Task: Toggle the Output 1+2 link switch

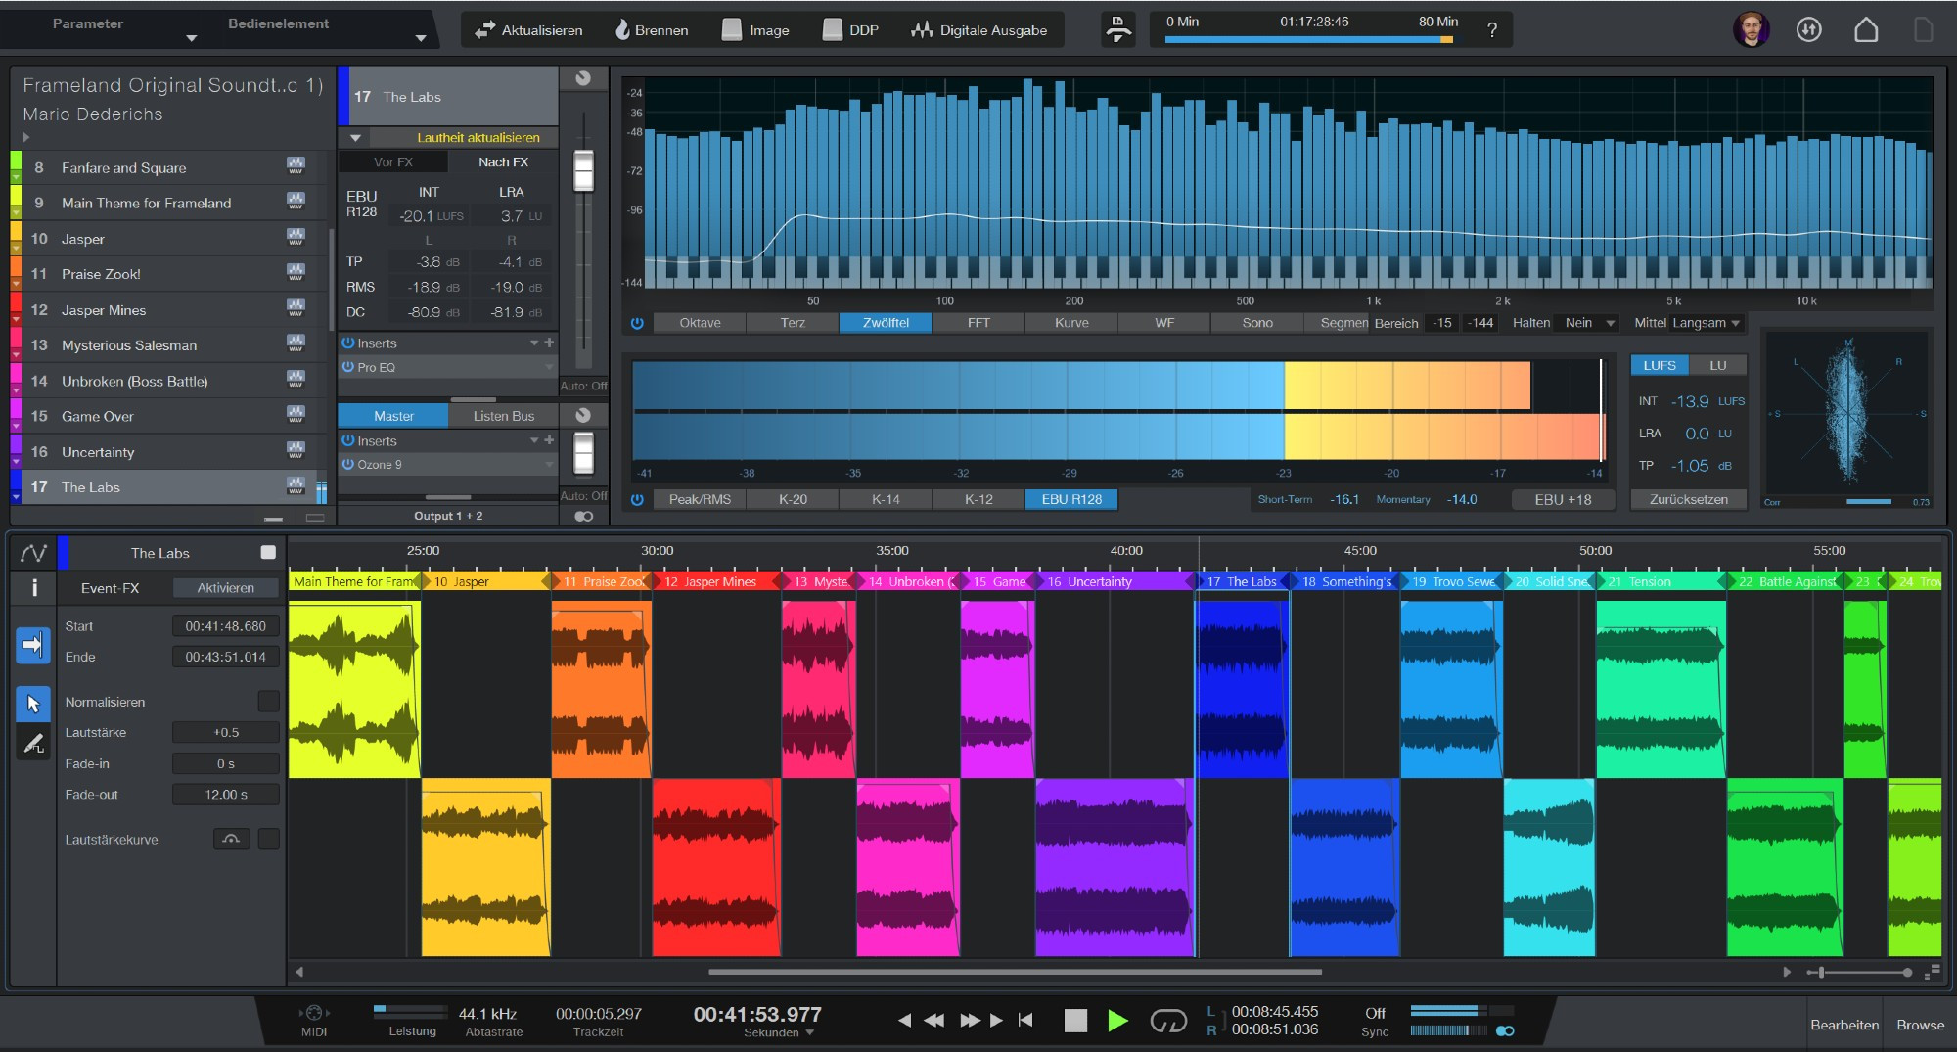Action: click(x=584, y=516)
